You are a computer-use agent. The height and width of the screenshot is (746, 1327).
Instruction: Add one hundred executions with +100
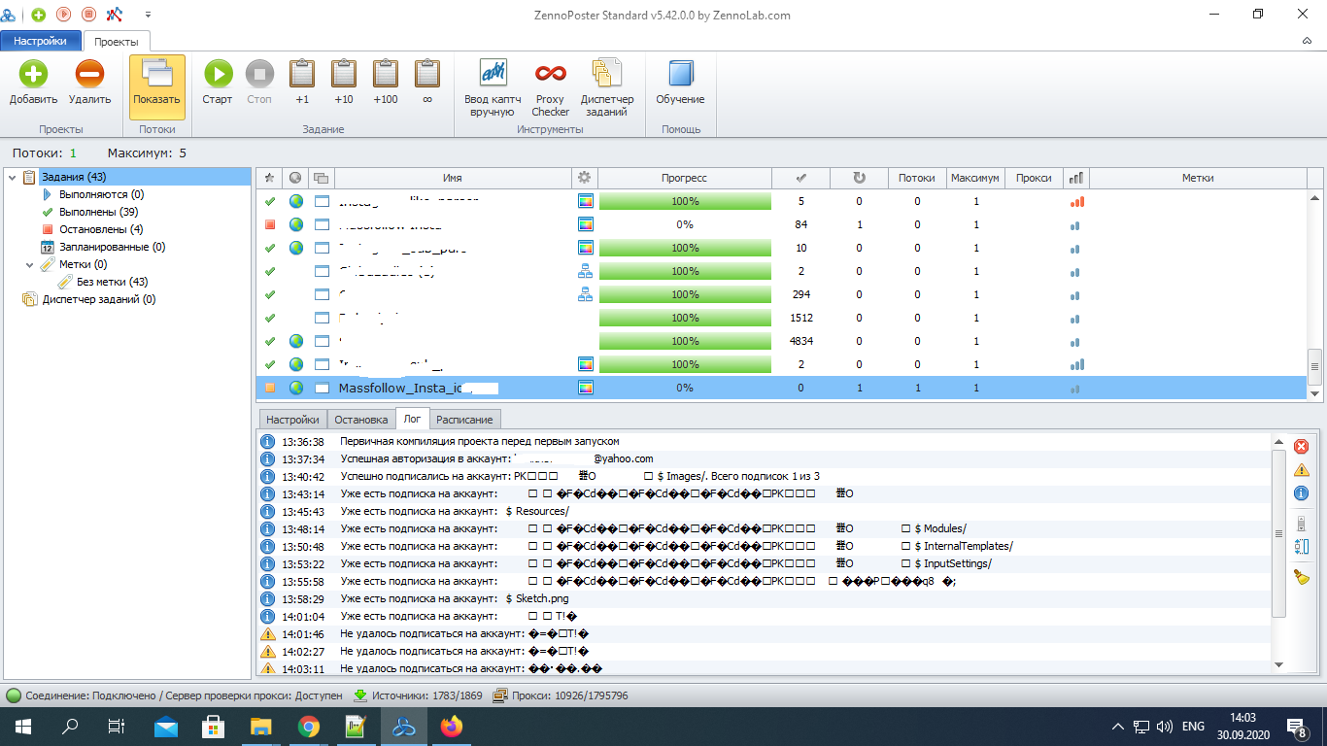point(386,83)
